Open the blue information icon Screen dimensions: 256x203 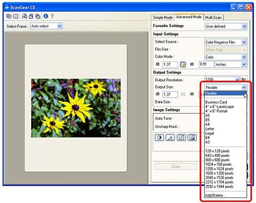46,16
